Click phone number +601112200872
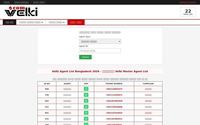The width and height of the screenshot is (200, 125). (x=114, y=95)
